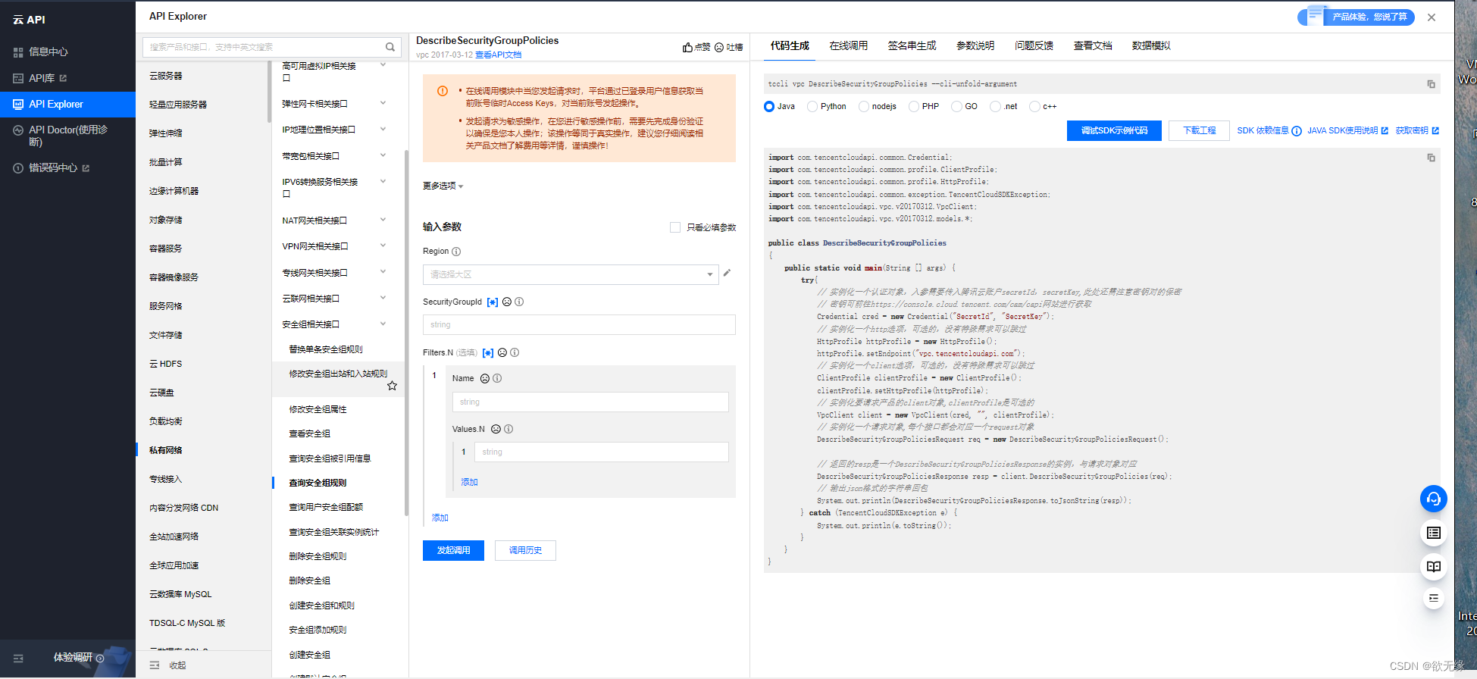Click the info icon beside Filters.N

[515, 352]
